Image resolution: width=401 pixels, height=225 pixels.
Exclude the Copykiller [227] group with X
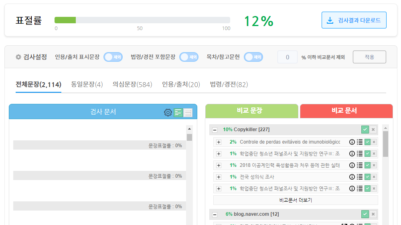coord(373,130)
